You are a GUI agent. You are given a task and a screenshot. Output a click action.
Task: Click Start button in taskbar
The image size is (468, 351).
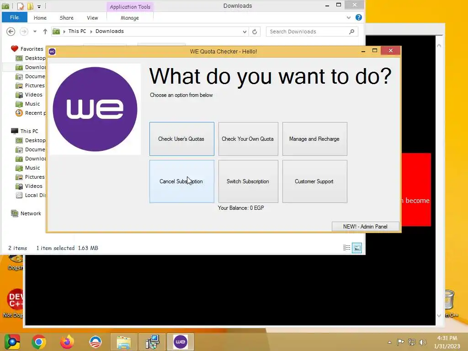tap(12, 342)
